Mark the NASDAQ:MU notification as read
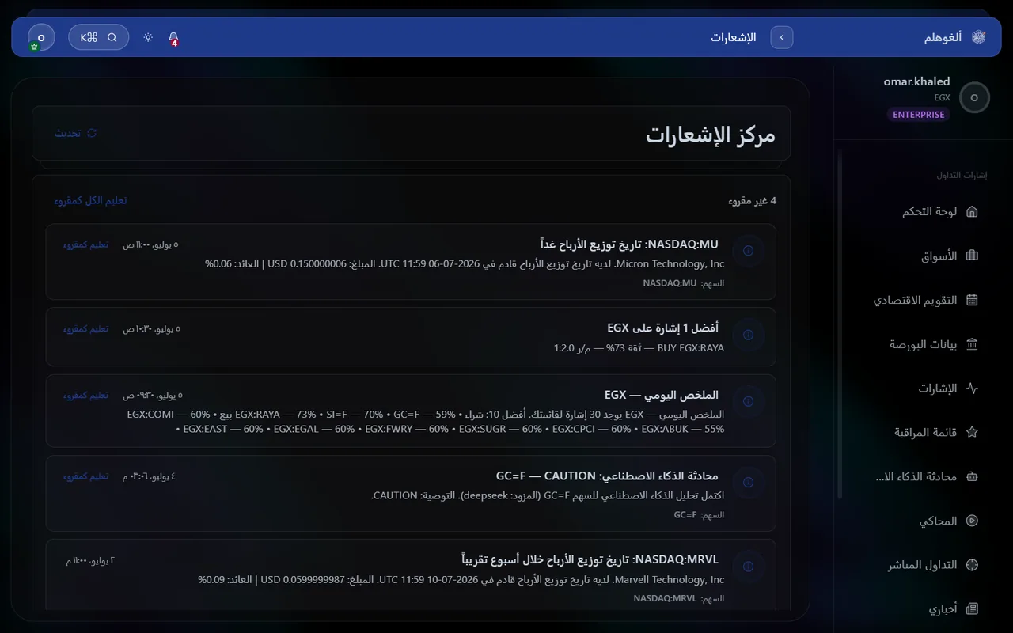 pyautogui.click(x=85, y=244)
